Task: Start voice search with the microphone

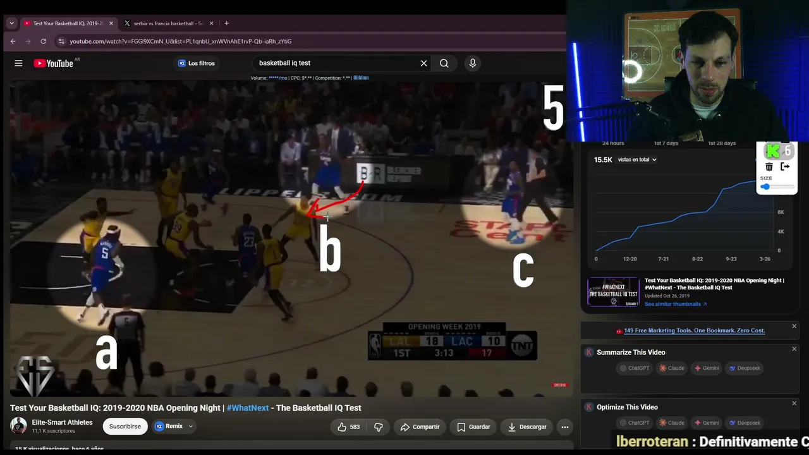Action: pyautogui.click(x=472, y=63)
